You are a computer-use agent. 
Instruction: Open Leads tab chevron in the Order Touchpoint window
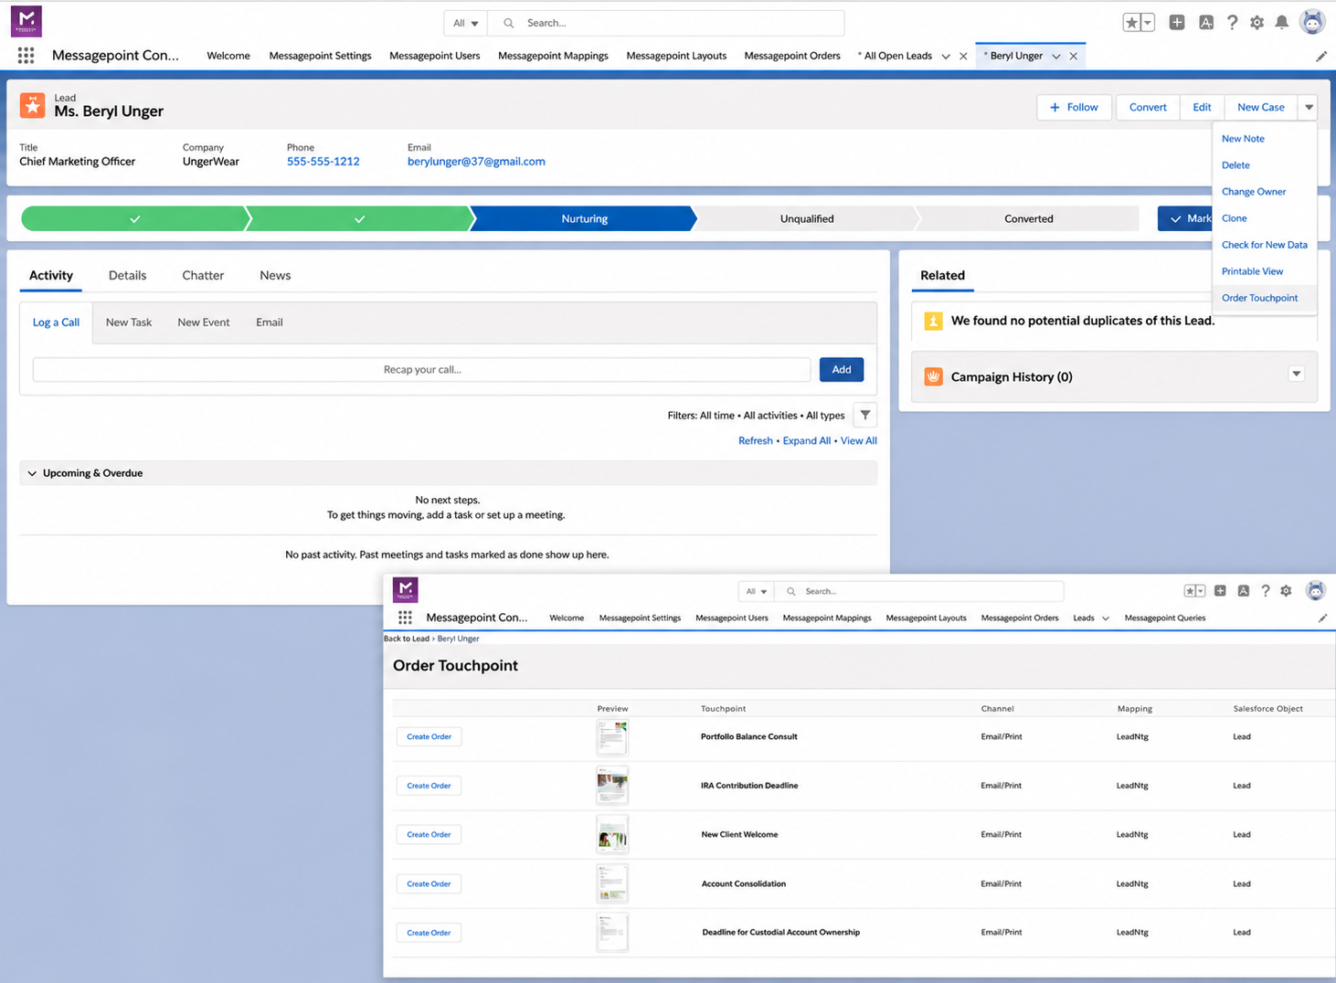[x=1106, y=618]
